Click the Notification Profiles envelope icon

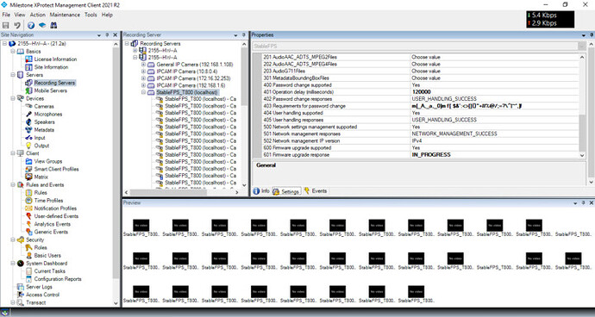pyautogui.click(x=28, y=208)
